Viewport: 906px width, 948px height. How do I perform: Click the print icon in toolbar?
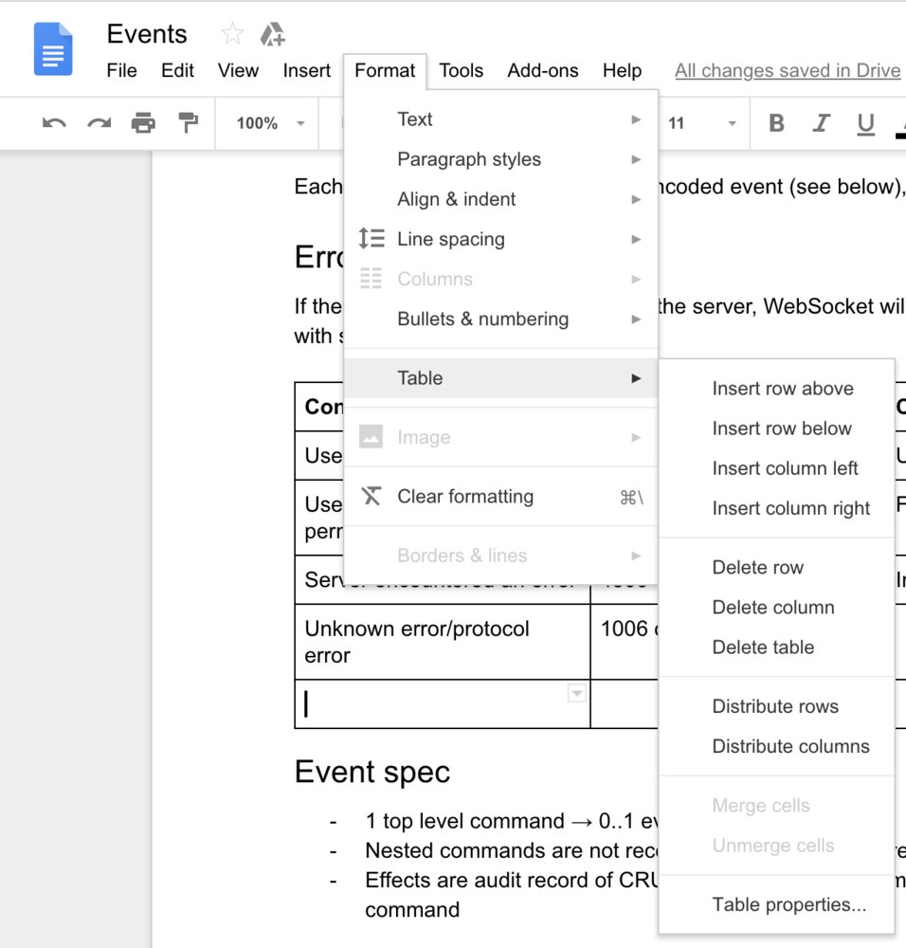pos(143,122)
